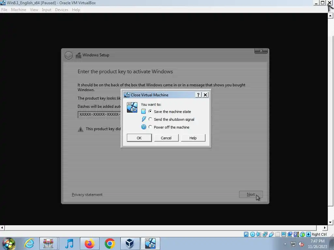Click the horizontal scrollbar left arrow
Screen dimensions: 334x250
pyautogui.click(x=2, y=228)
